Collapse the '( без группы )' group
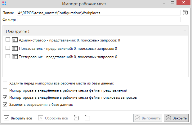This screenshot has width=192, height=125. coord(185,31)
